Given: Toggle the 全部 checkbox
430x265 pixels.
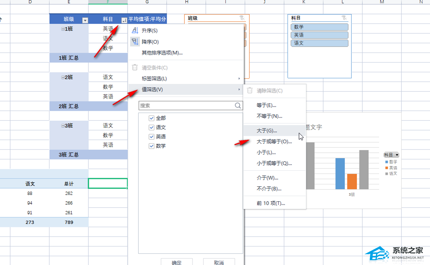Looking at the screenshot, I should pyautogui.click(x=152, y=118).
